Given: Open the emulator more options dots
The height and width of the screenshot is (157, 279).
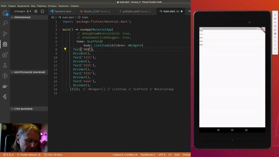Looking at the screenshot, I should click(x=275, y=52).
